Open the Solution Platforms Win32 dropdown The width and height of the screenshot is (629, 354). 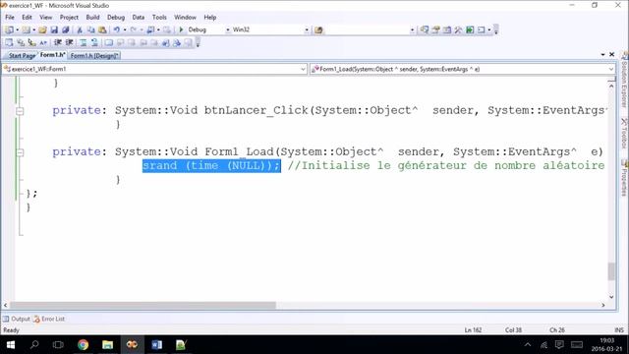(307, 30)
